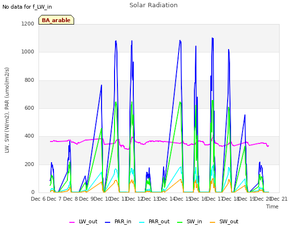Click the y-axis title LW, SW, PAR
The image size is (308, 231).
(7, 110)
